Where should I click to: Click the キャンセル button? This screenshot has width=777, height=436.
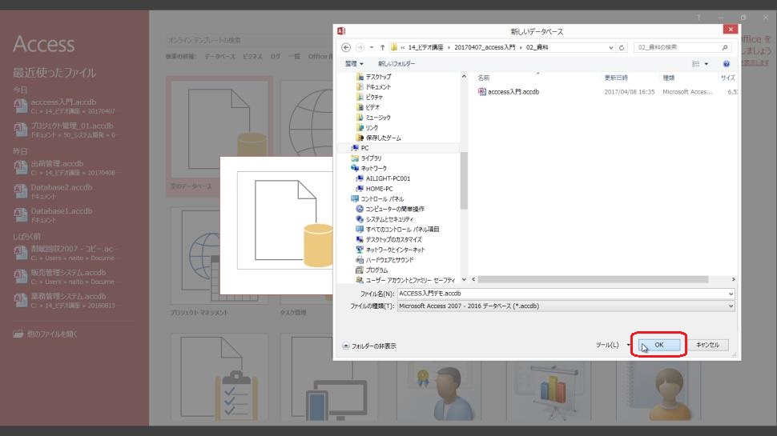707,345
